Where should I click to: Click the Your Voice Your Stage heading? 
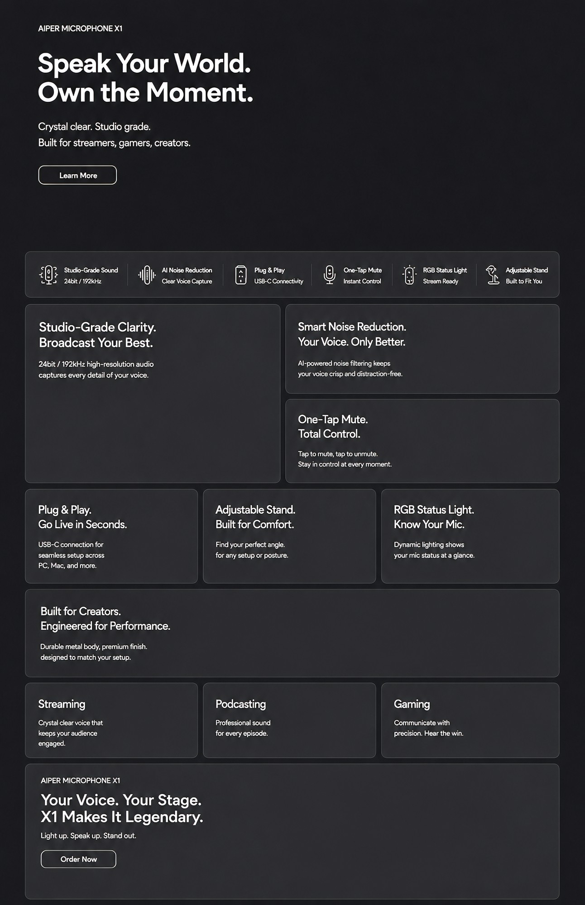click(x=122, y=808)
